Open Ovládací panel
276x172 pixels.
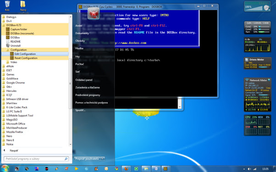[x=84, y=80]
